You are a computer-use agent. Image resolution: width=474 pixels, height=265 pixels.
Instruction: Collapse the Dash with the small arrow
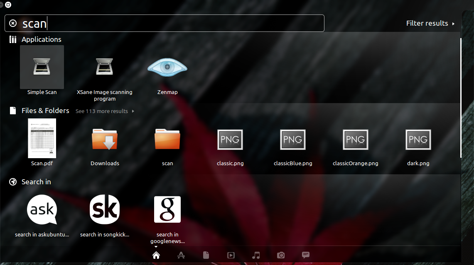156,246
